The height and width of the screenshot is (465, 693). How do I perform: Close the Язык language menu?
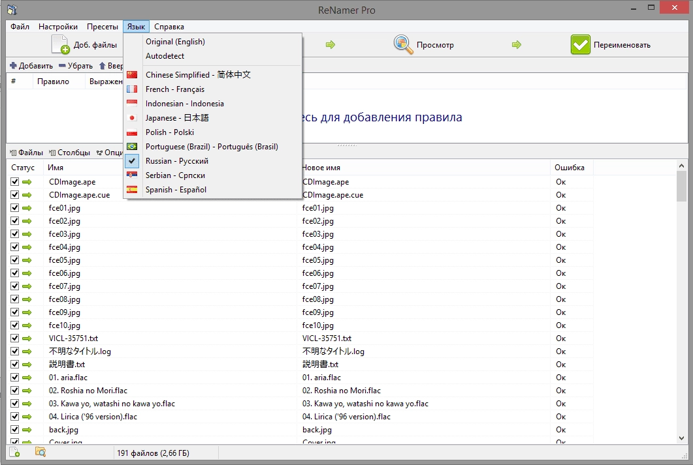tap(136, 27)
